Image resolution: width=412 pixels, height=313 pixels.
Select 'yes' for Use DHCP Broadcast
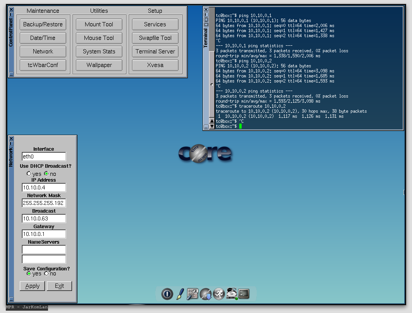[x=29, y=174]
